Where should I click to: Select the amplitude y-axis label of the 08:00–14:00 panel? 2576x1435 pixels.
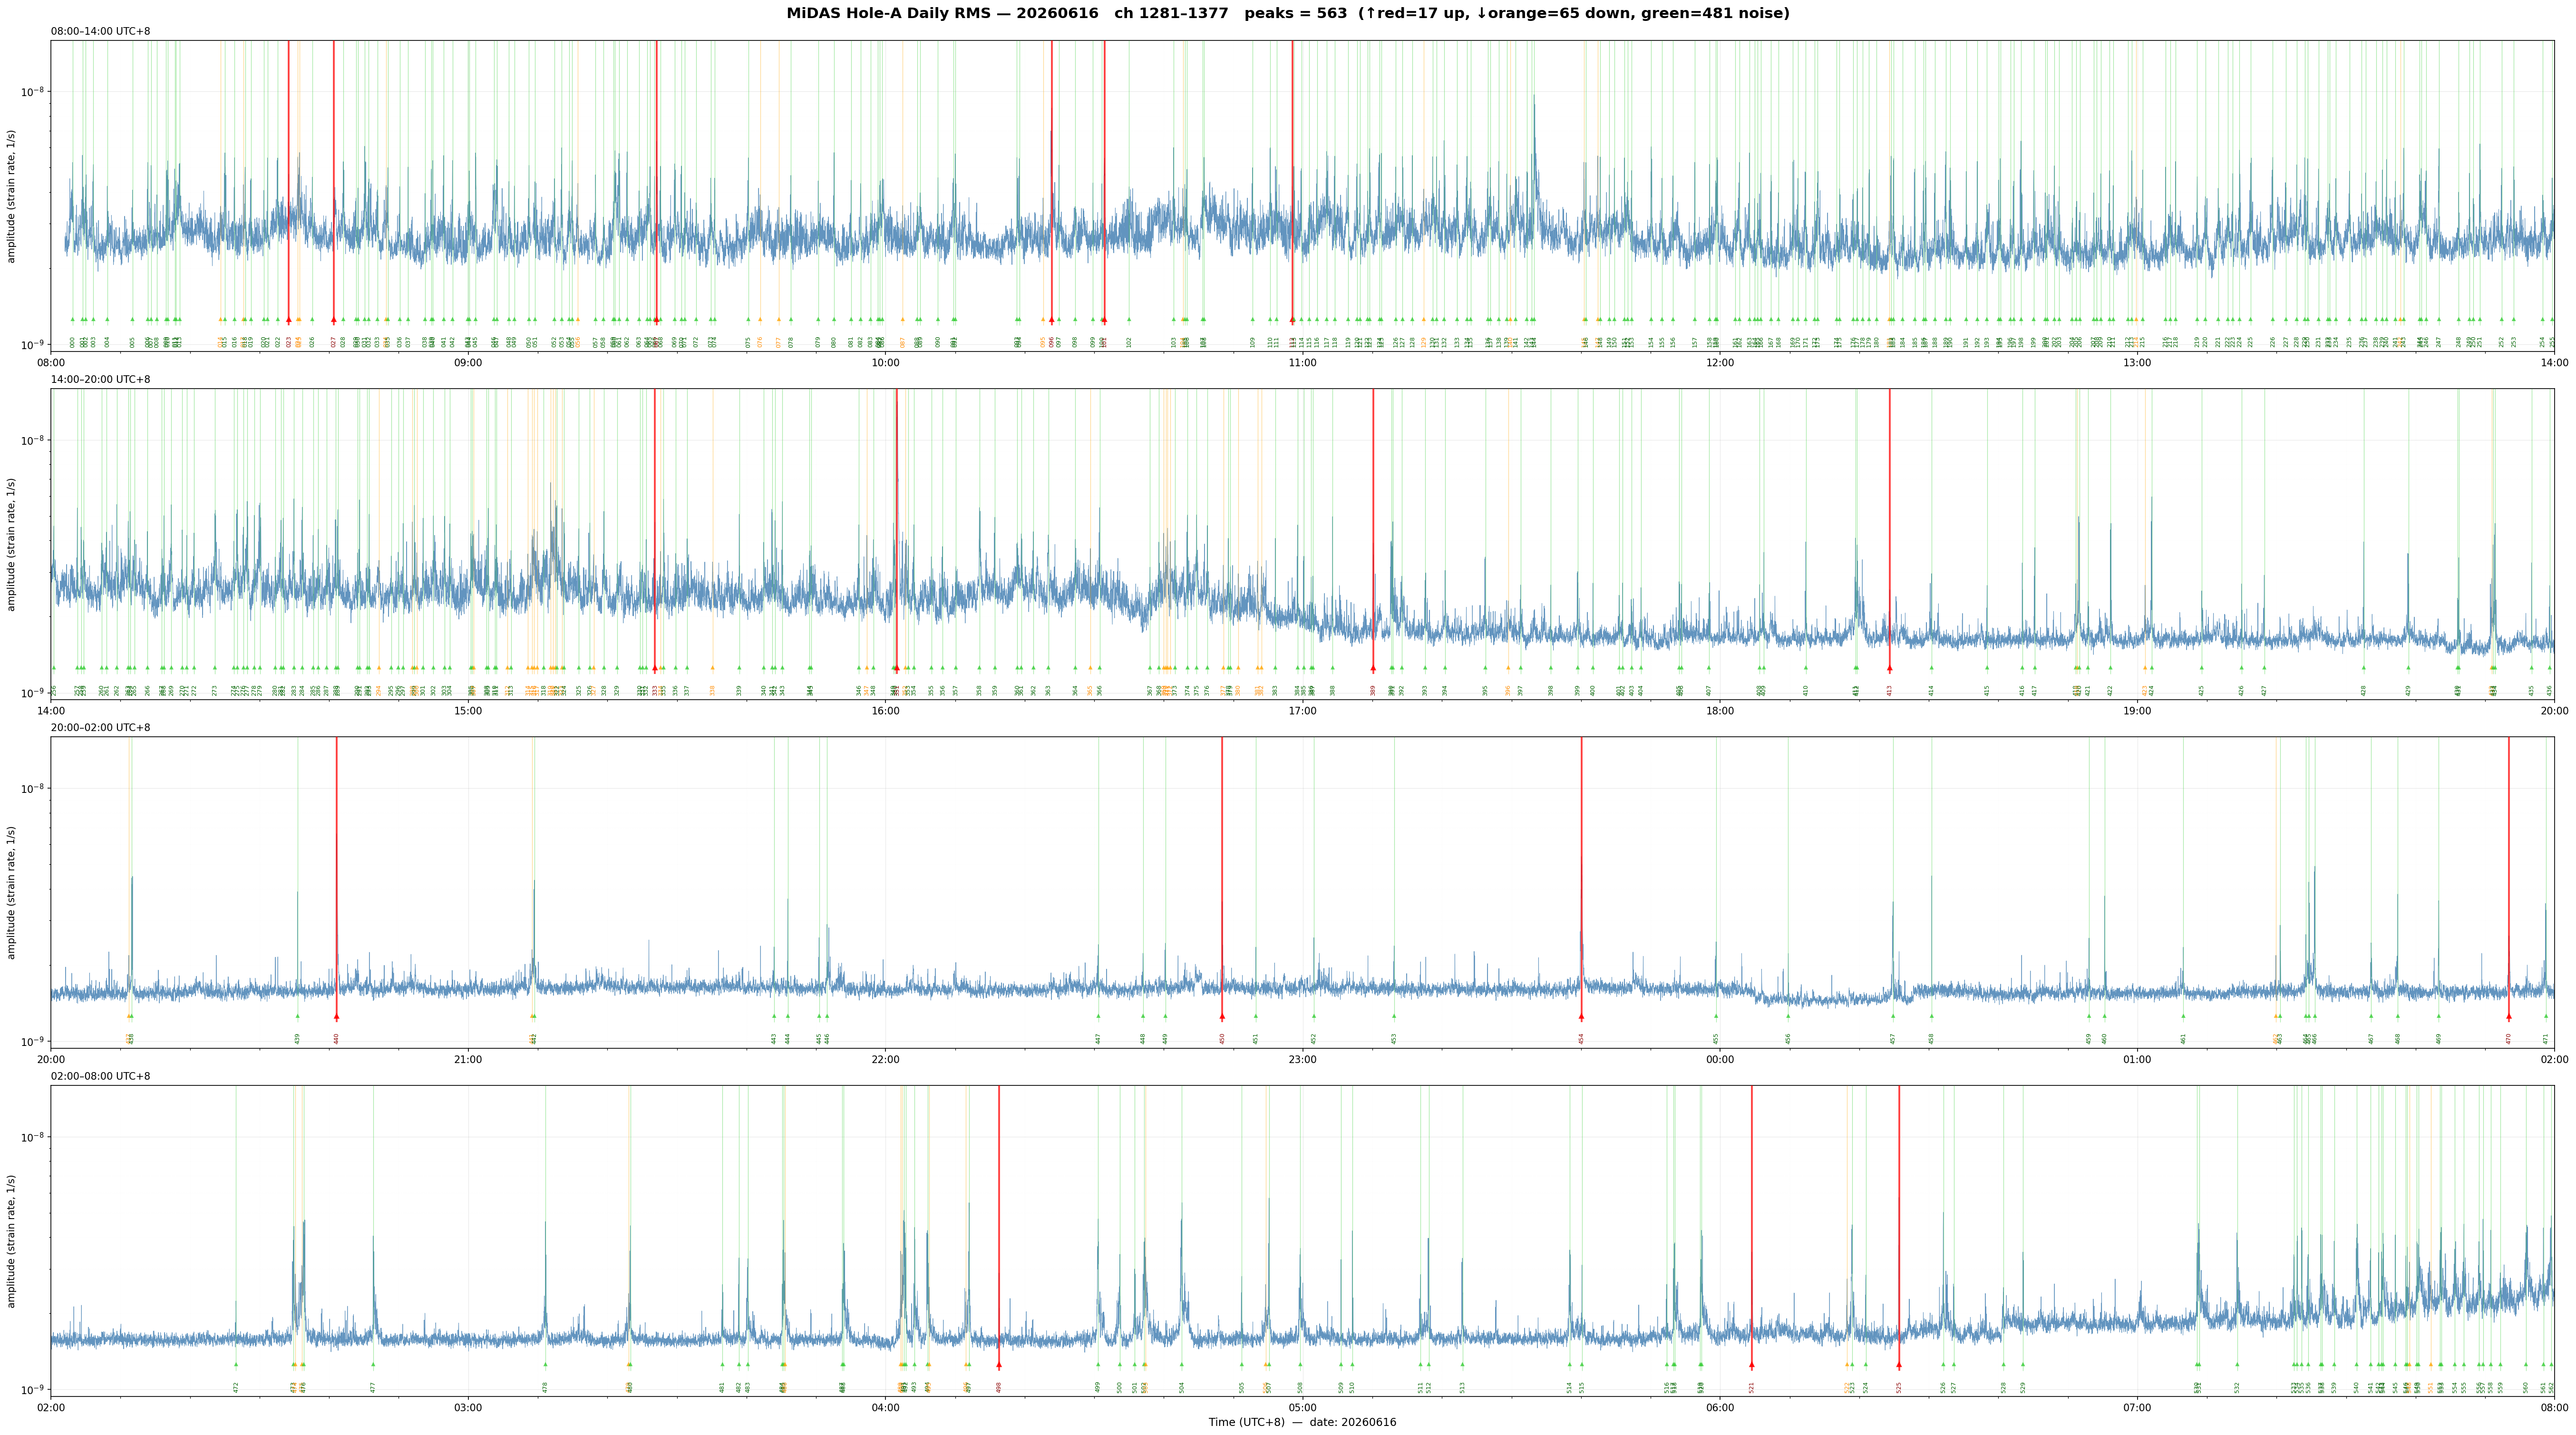click(12, 196)
